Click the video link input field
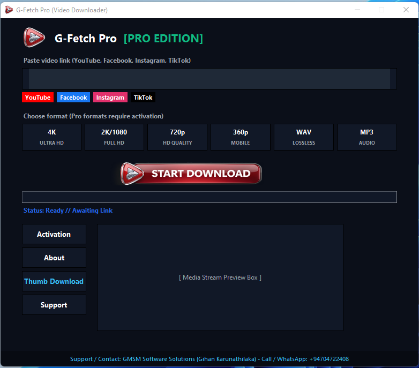Viewport: 419px width, 368px height. pos(209,79)
